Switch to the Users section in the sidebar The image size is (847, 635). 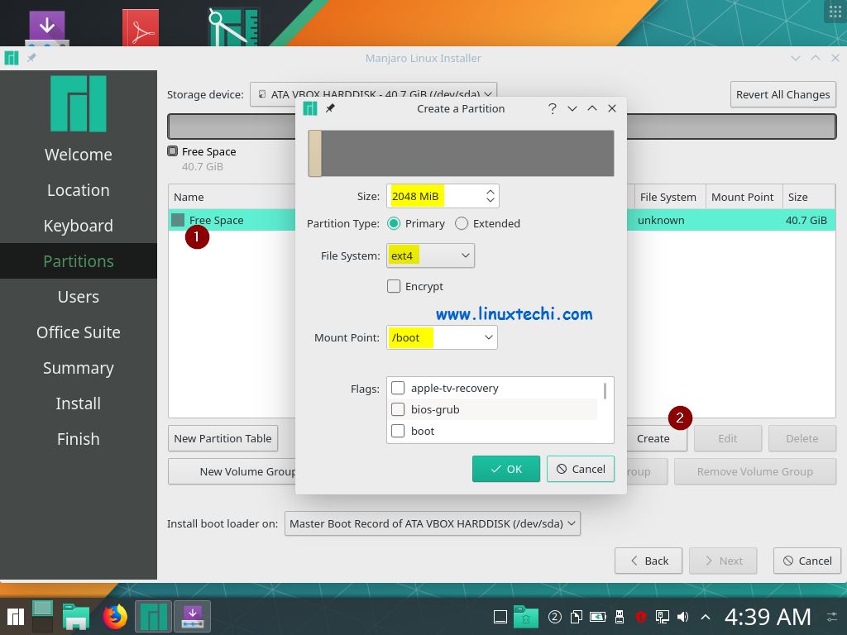[78, 296]
